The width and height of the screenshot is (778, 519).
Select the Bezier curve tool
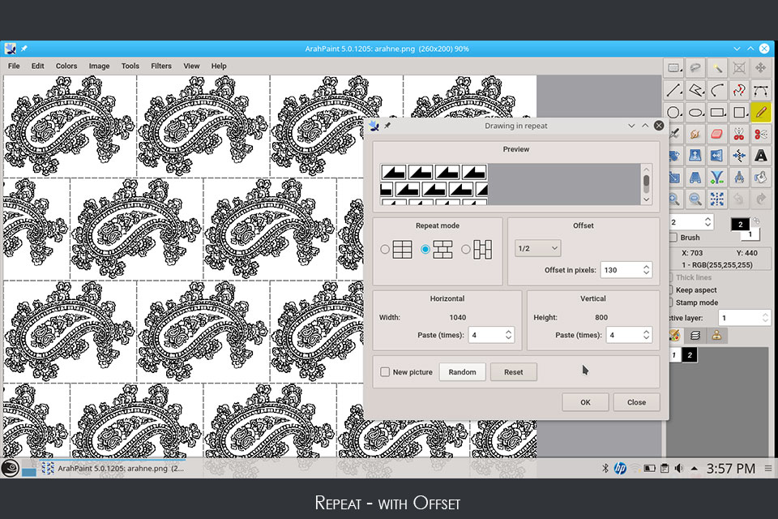pyautogui.click(x=761, y=90)
